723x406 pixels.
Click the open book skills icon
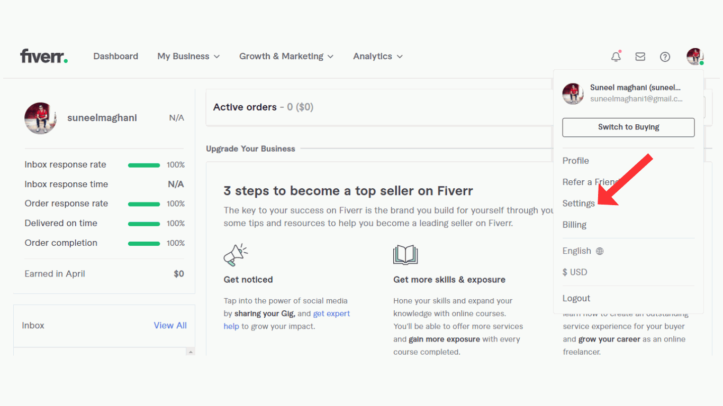405,255
